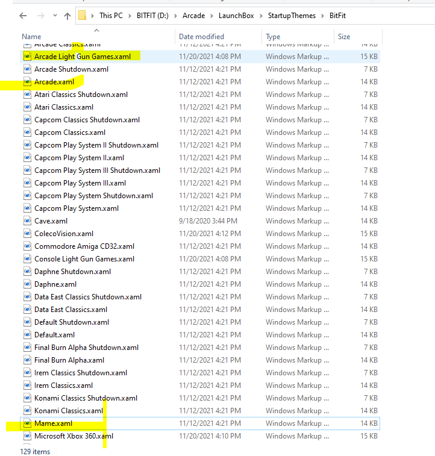Click icon of Arcade Light Gun Games.xaml
The image size is (435, 456).
tap(27, 57)
